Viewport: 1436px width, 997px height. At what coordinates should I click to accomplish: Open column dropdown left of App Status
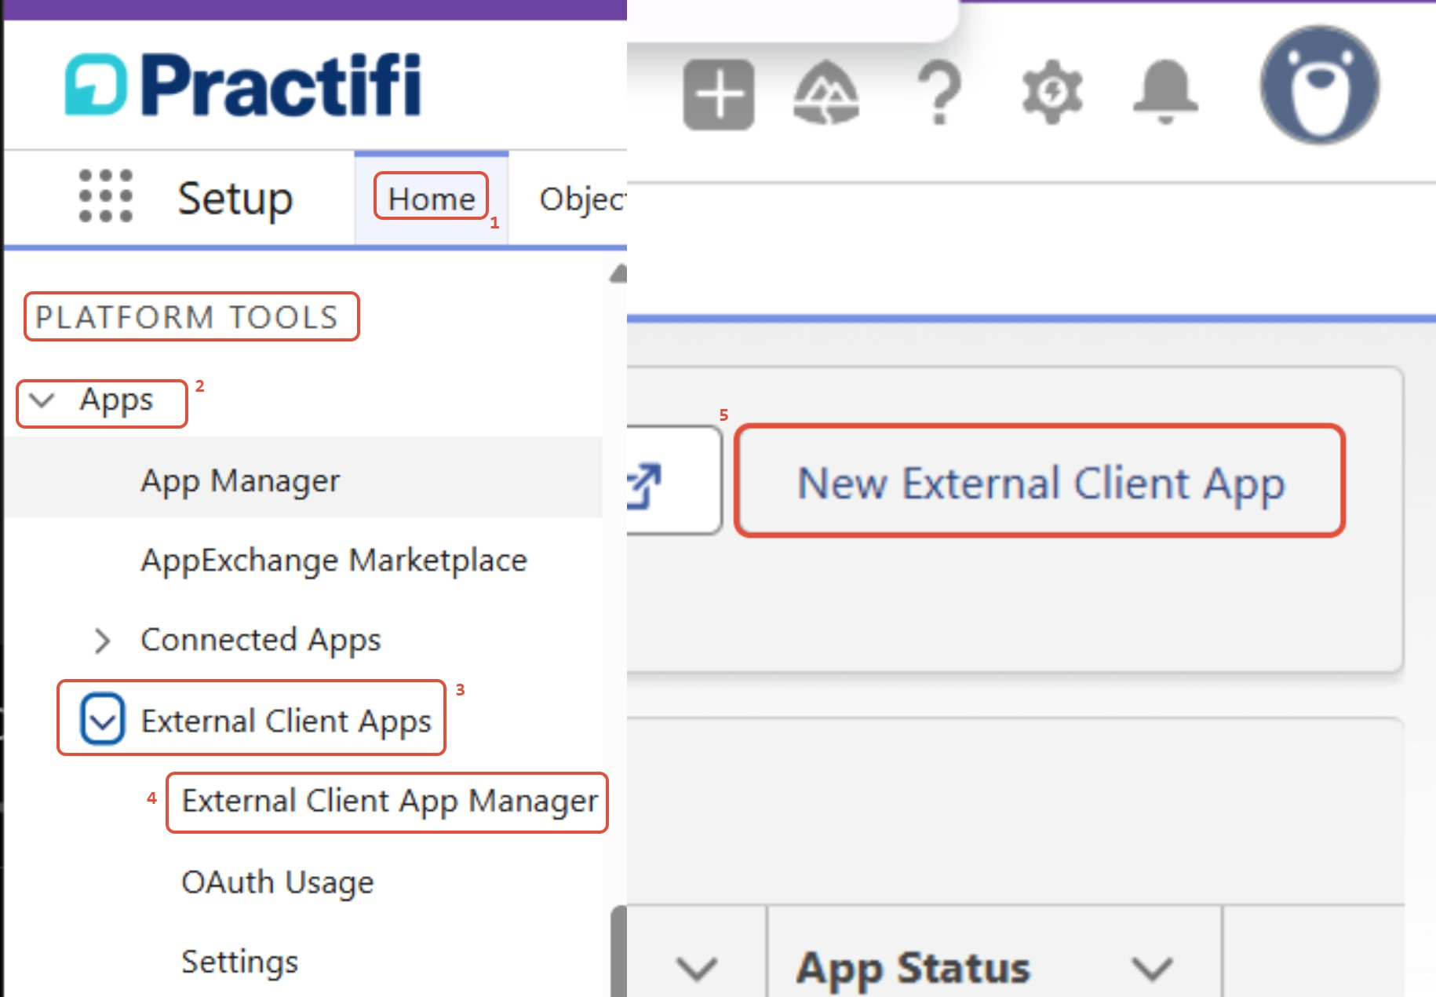click(x=697, y=968)
